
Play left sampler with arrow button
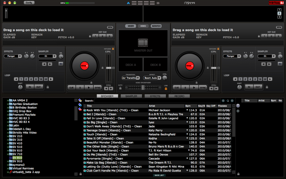[50, 64]
